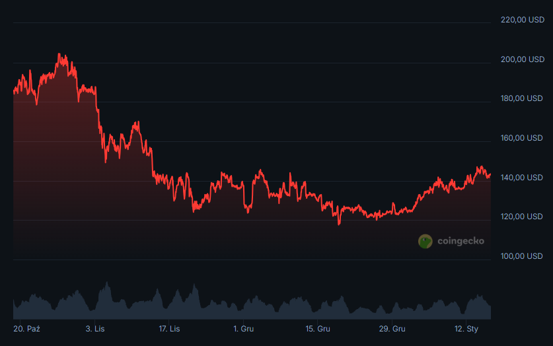Click the 15. Gru date label
The height and width of the screenshot is (346, 553).
pos(318,328)
